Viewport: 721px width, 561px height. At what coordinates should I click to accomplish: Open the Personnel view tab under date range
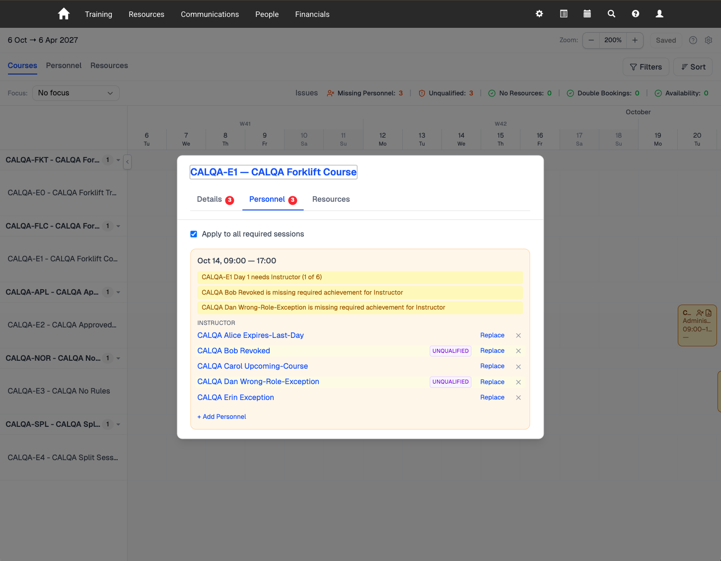64,66
